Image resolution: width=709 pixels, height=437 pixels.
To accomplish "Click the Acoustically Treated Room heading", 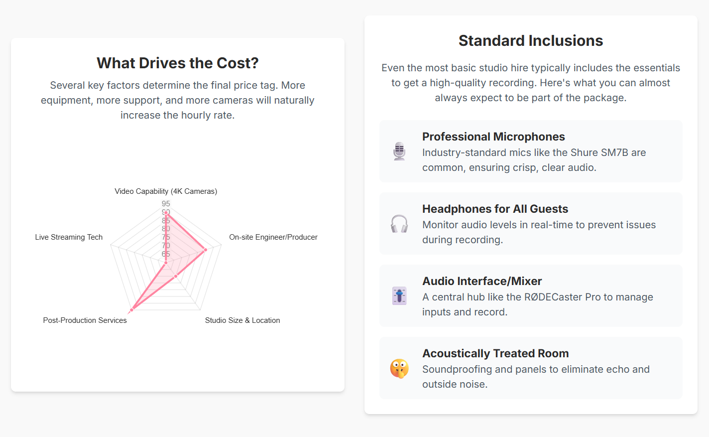I will [495, 353].
